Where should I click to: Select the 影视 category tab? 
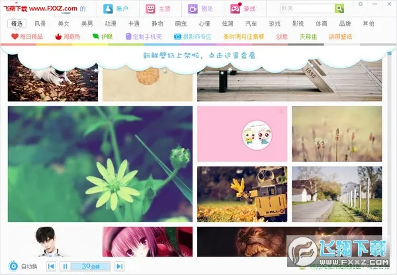click(x=298, y=24)
